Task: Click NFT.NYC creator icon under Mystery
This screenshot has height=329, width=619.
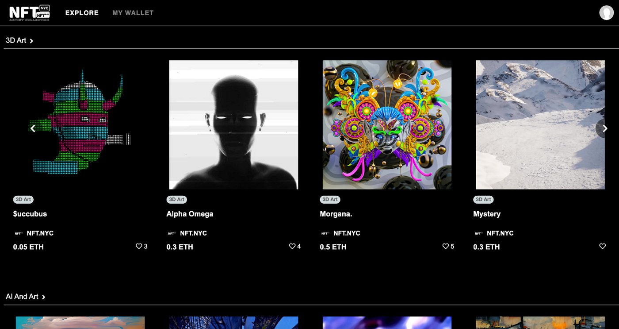Action: (478, 233)
